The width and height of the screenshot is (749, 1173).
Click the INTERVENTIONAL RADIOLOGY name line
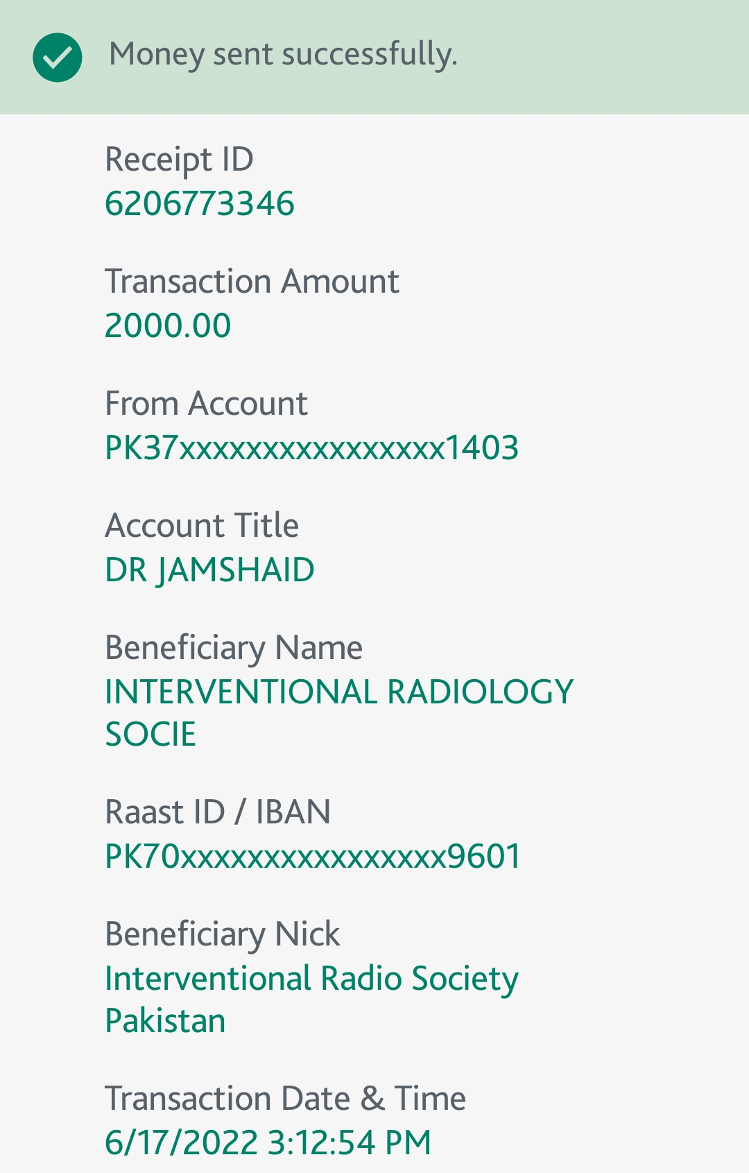tap(339, 692)
